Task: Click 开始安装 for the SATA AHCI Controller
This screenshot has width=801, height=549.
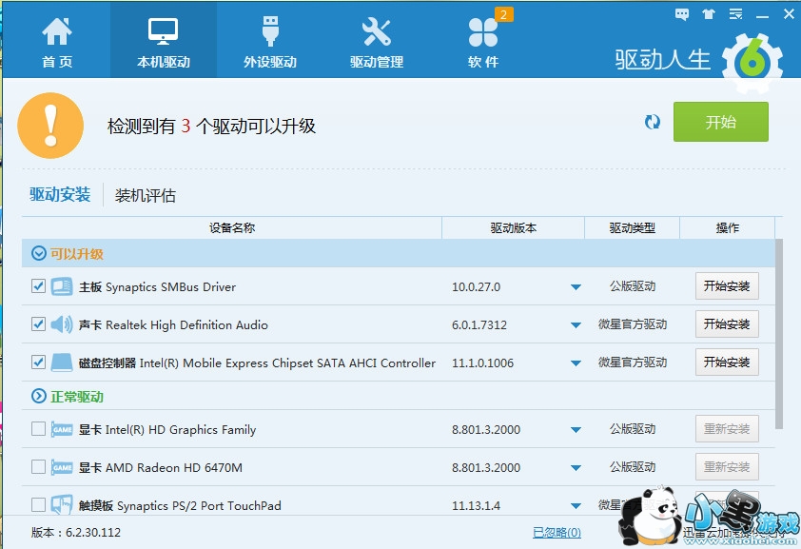Action: 727,363
